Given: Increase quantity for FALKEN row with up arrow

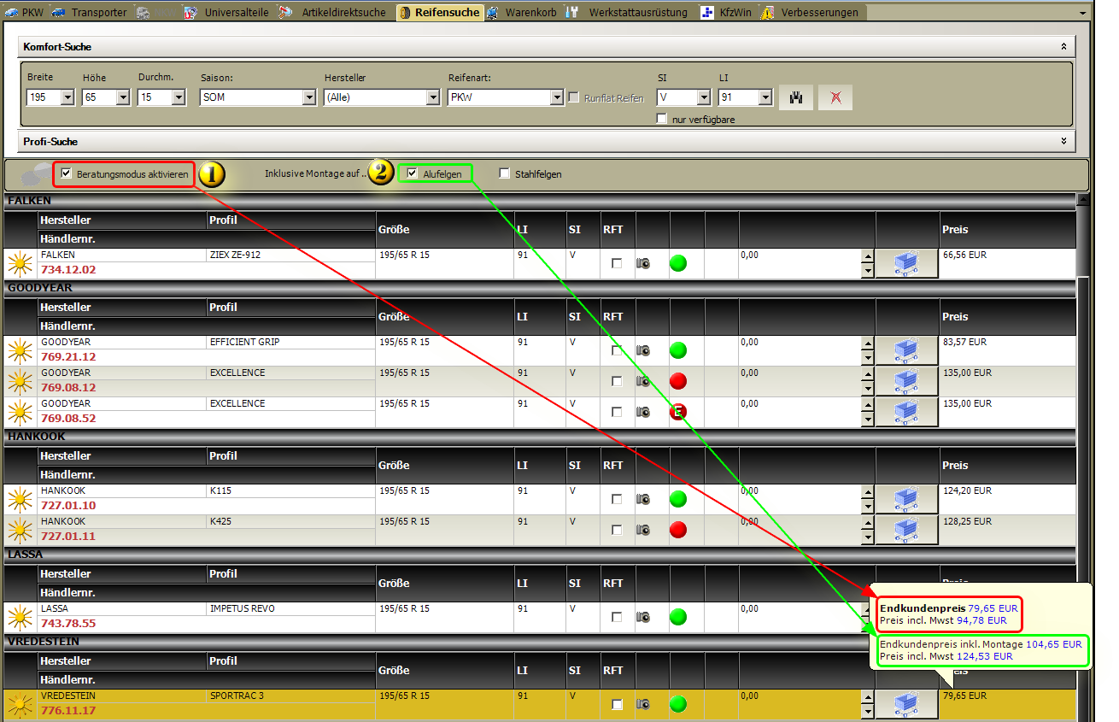Looking at the screenshot, I should pos(868,257).
